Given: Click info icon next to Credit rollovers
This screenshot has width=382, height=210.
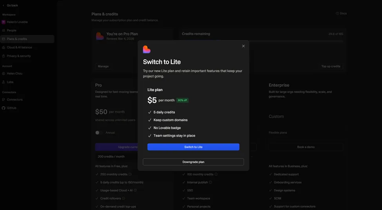Looking at the screenshot, I should [123, 198].
